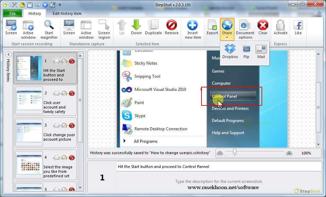Start full Screen session recording
Screen dimensions: 326x197
11,27
